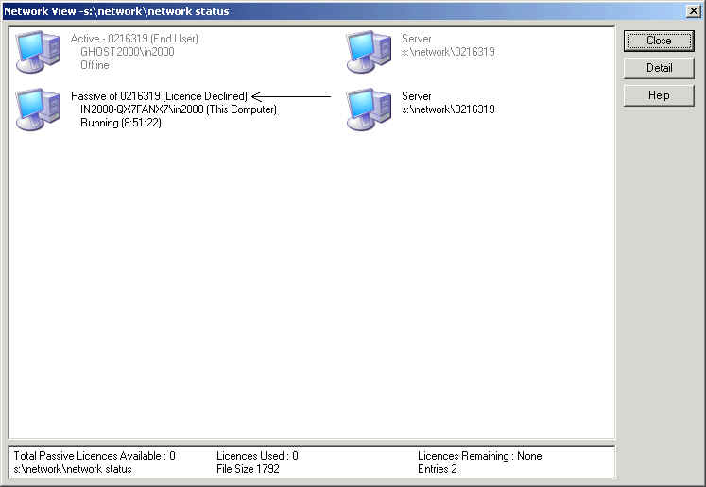The height and width of the screenshot is (487, 706).
Task: Select 'Passive of 0216319 (Licence Declined)' text
Action: click(x=160, y=96)
